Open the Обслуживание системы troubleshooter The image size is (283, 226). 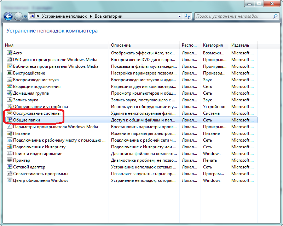[x=36, y=113]
